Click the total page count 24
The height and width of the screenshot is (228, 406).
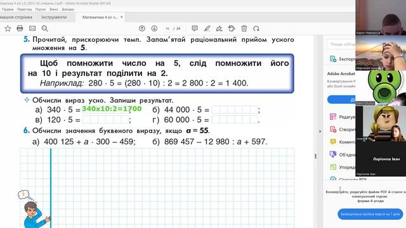pos(178,28)
